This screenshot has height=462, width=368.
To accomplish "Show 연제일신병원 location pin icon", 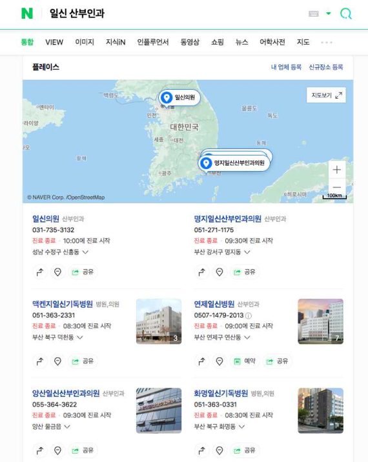I will 220,361.
